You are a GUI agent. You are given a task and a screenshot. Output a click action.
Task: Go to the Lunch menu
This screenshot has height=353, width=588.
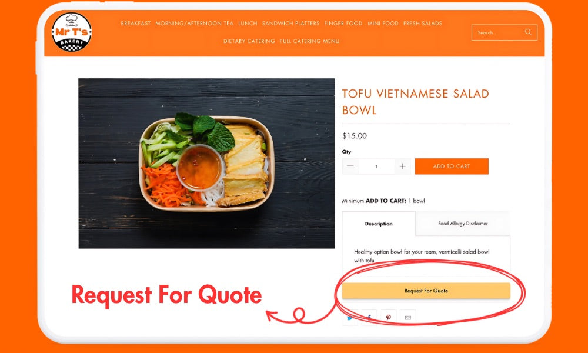point(248,24)
